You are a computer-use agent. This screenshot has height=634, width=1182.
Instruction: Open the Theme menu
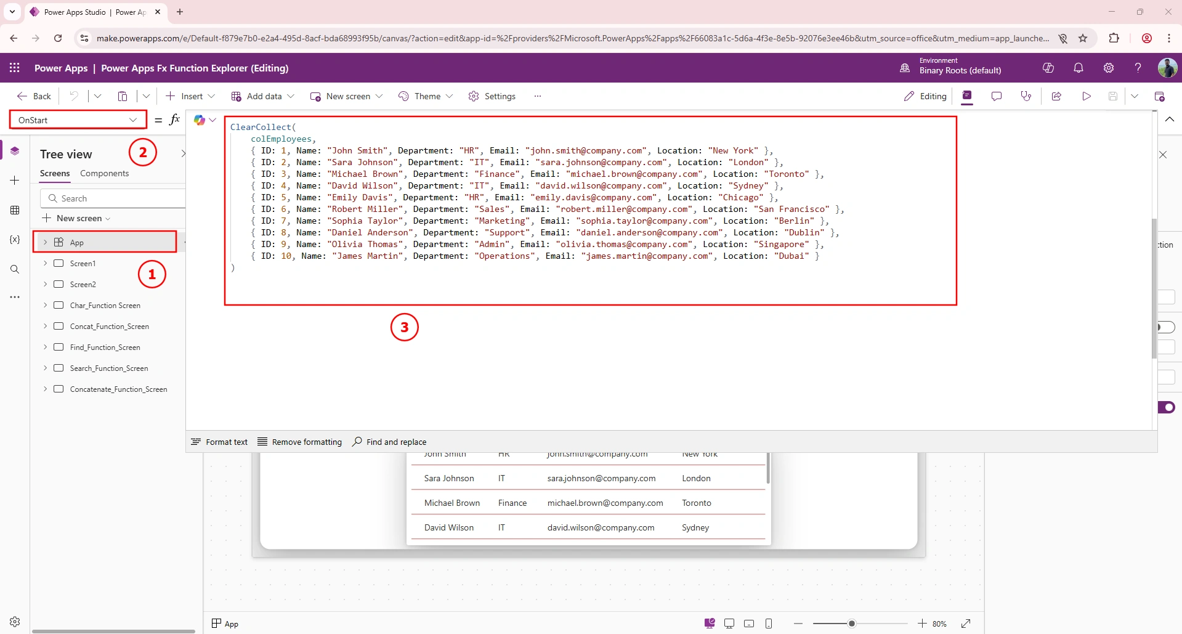tap(426, 96)
